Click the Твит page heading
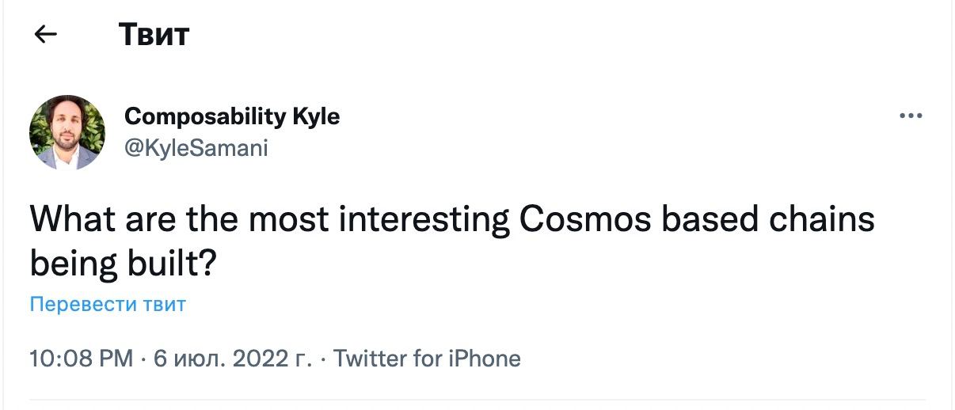This screenshot has width=955, height=410. (154, 35)
